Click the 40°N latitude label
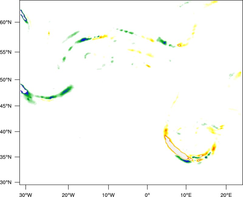Viewport: 243px width, 197px height. click(x=6, y=132)
